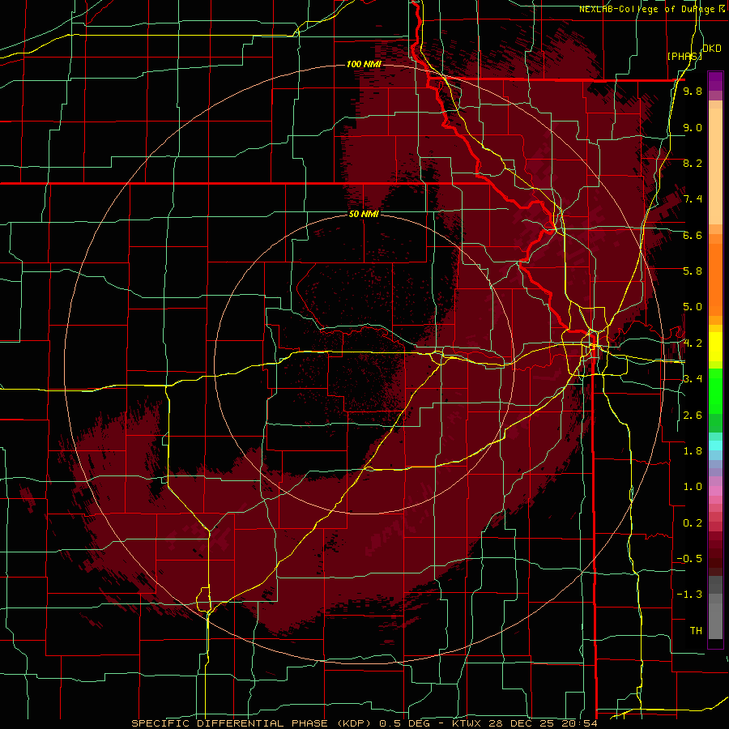The height and width of the screenshot is (729, 729).
Task: Click the 2.6 scale value
Action: tap(693, 416)
